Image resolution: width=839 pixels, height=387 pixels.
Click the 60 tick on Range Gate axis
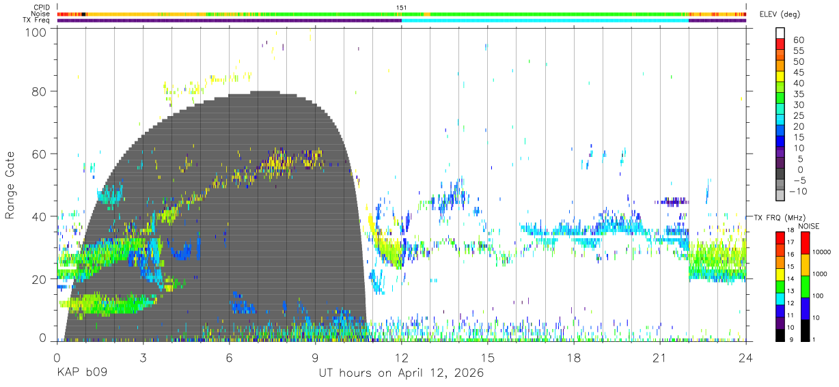pos(40,154)
